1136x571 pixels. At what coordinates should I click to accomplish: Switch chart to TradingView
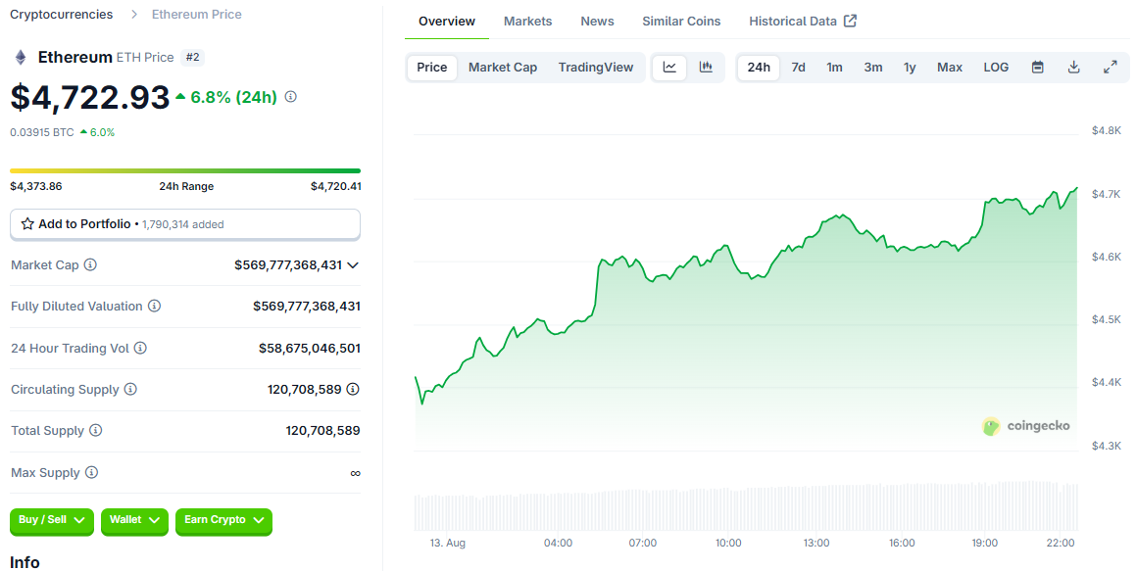click(596, 68)
